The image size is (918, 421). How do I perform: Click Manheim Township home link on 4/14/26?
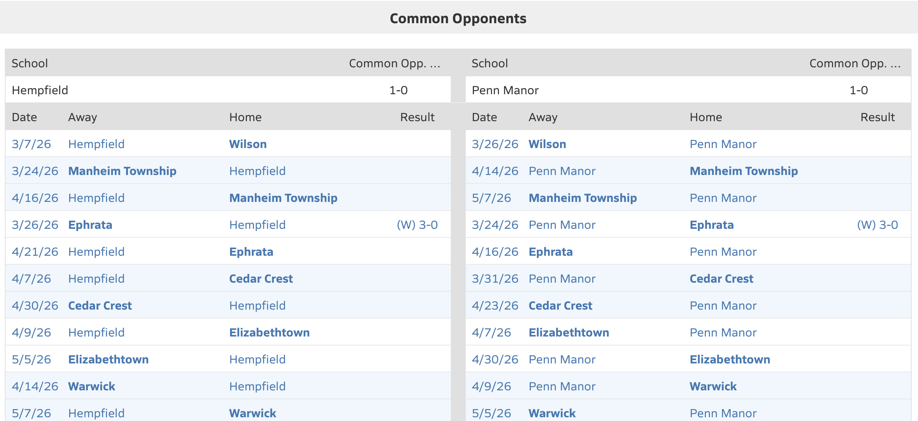(743, 171)
